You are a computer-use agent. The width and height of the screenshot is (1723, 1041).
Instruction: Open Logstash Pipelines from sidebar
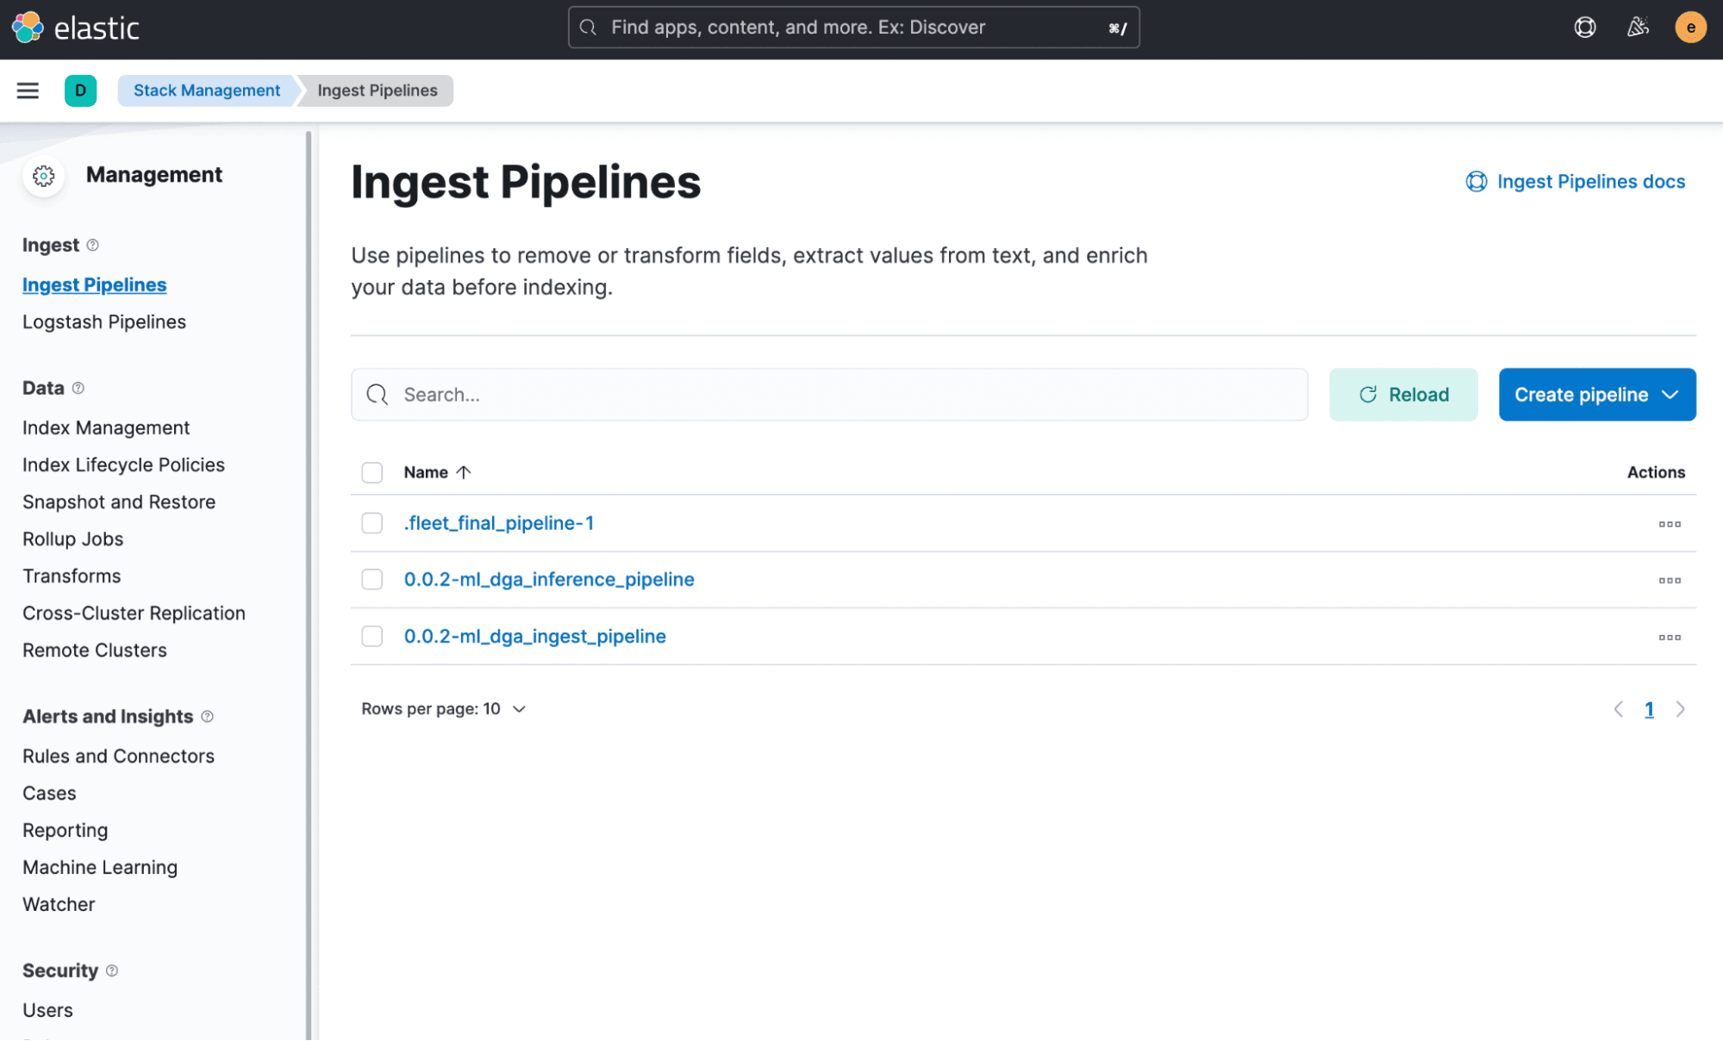104,322
